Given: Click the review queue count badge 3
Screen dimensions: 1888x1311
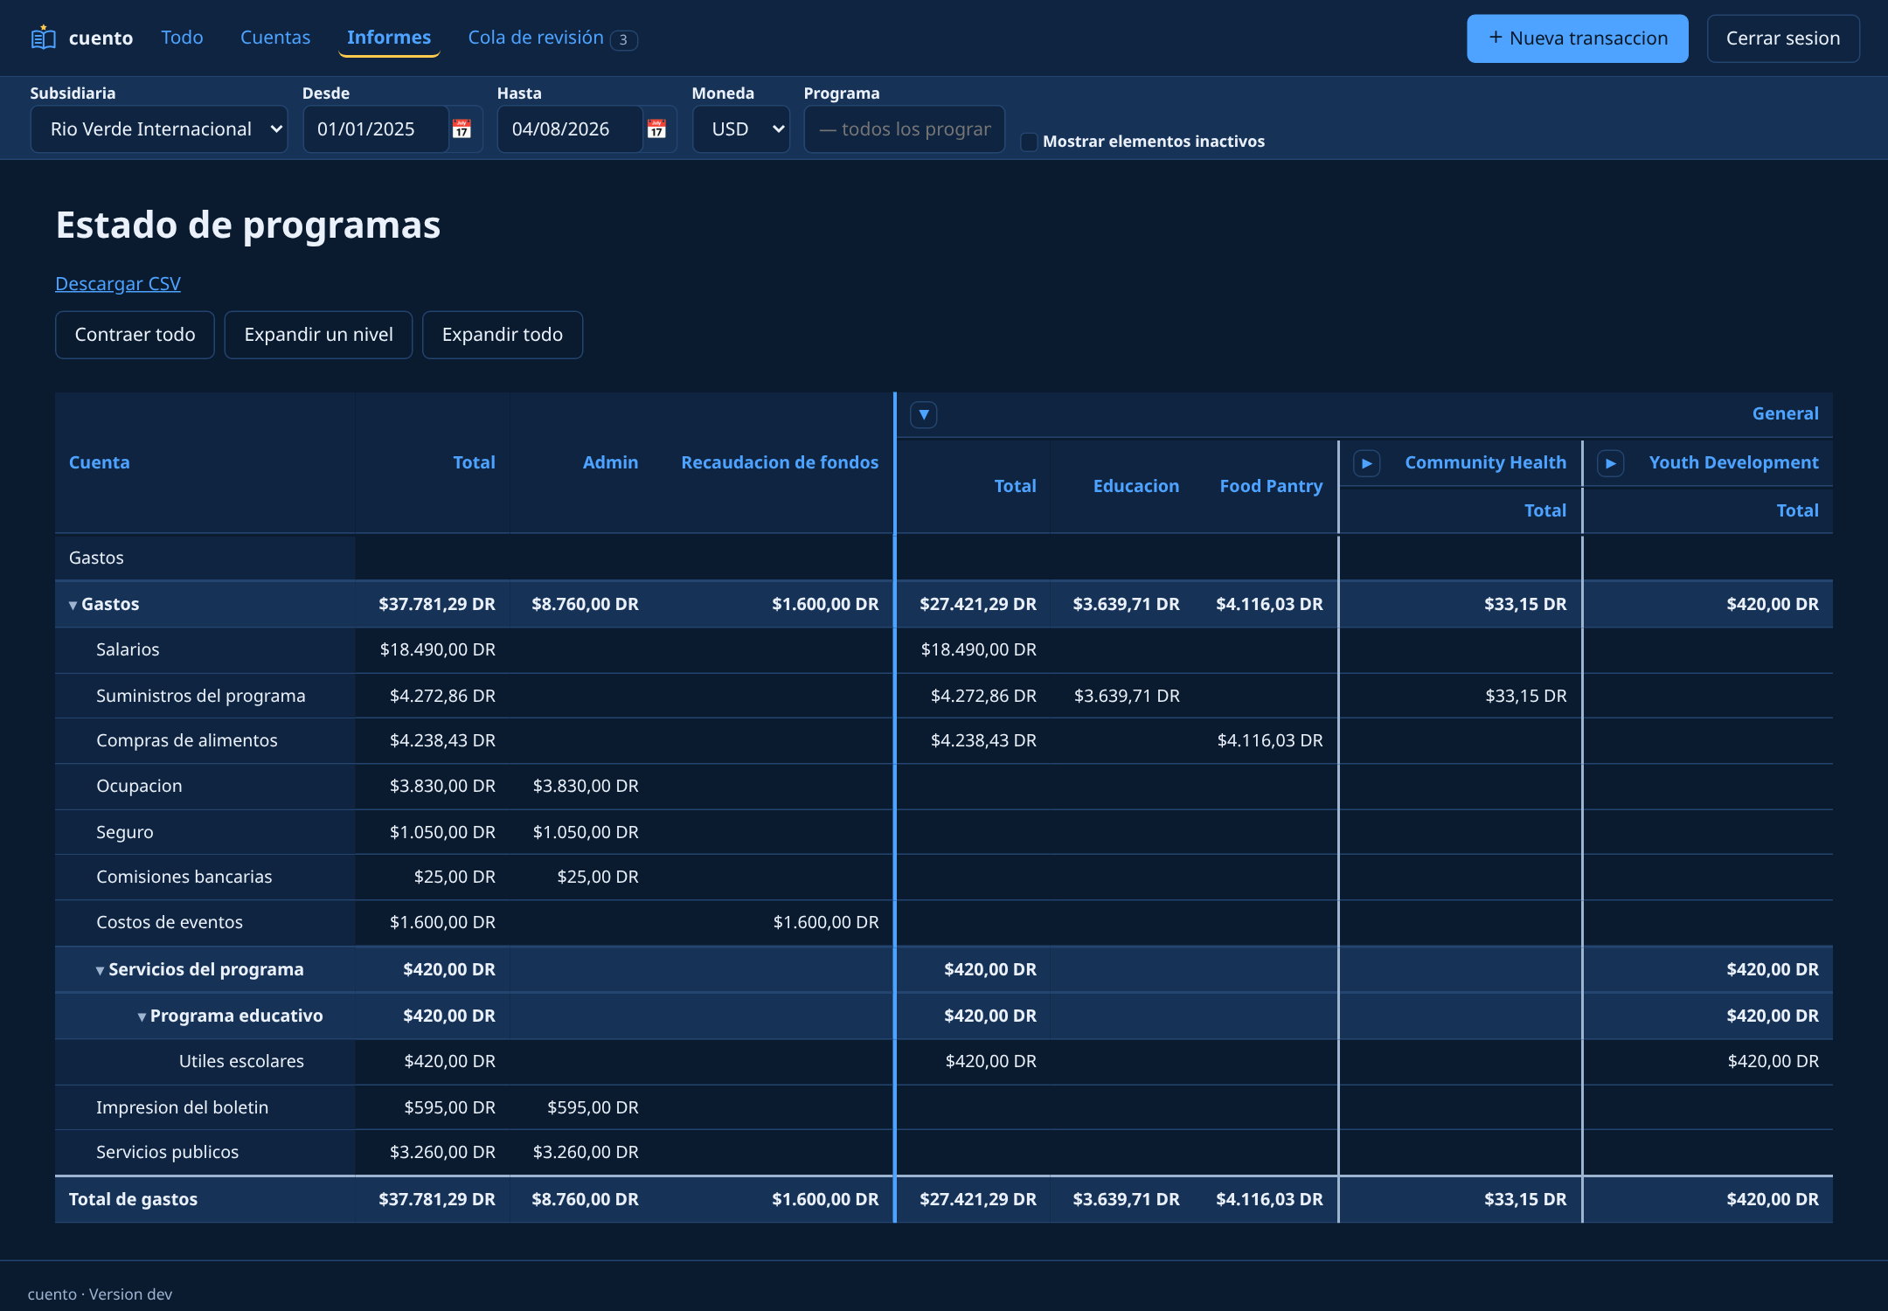Looking at the screenshot, I should tap(623, 39).
